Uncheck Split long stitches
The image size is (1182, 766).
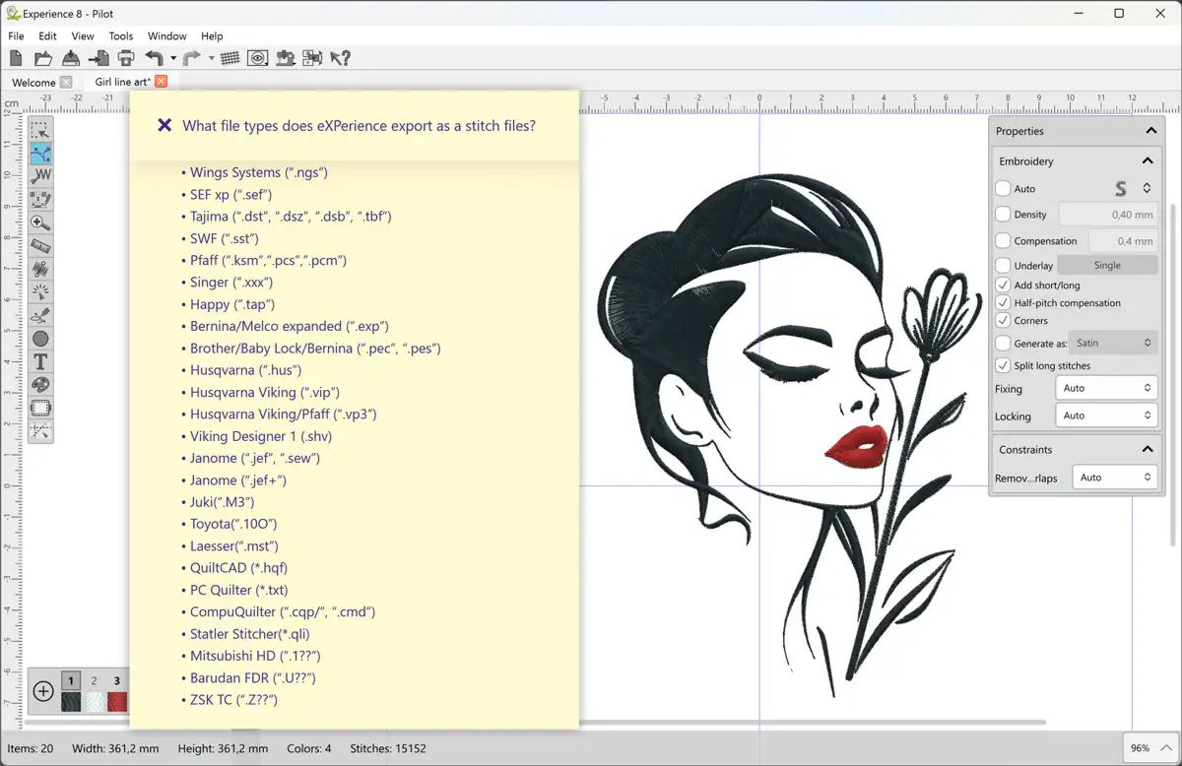click(x=1003, y=365)
